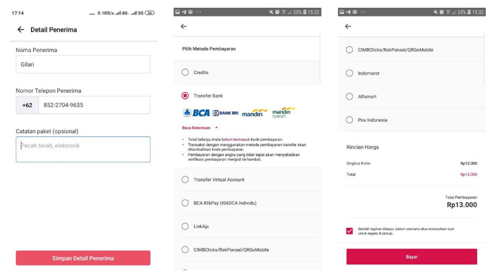Open the +62 country code selector
This screenshot has width=495, height=278.
tap(27, 105)
